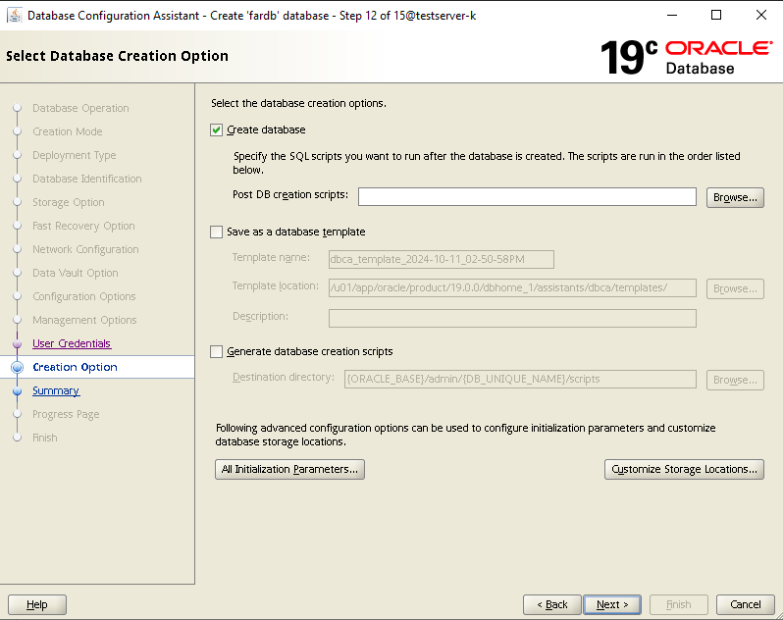Click the Data Vault Option step label

[75, 273]
